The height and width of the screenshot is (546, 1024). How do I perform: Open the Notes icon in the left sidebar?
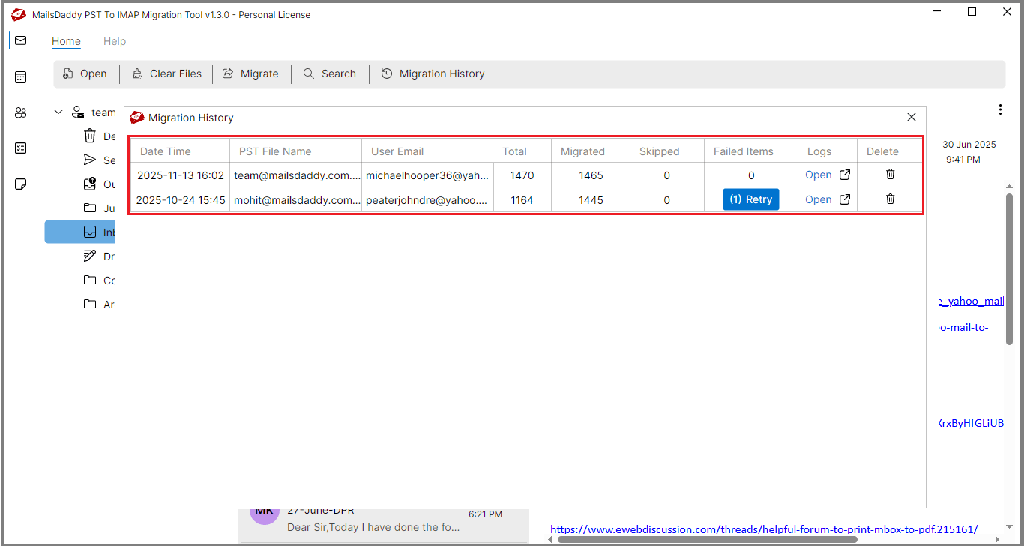[x=20, y=184]
